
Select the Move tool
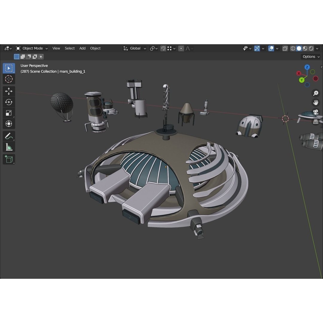[9, 91]
